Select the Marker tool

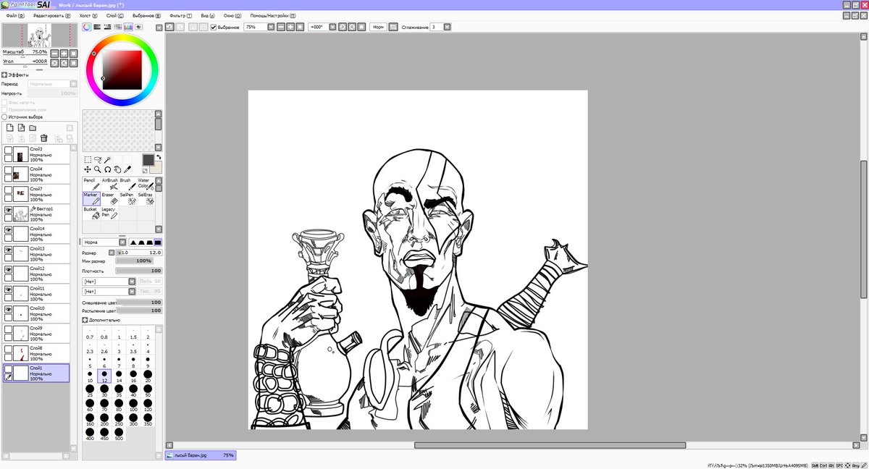[x=91, y=198]
